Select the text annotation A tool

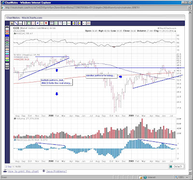tap(38, 23)
